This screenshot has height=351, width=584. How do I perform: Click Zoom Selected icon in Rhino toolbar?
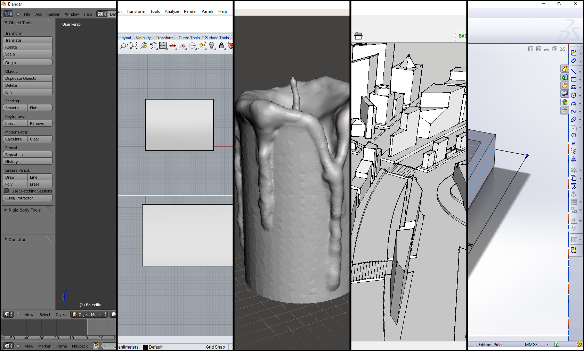[144, 45]
